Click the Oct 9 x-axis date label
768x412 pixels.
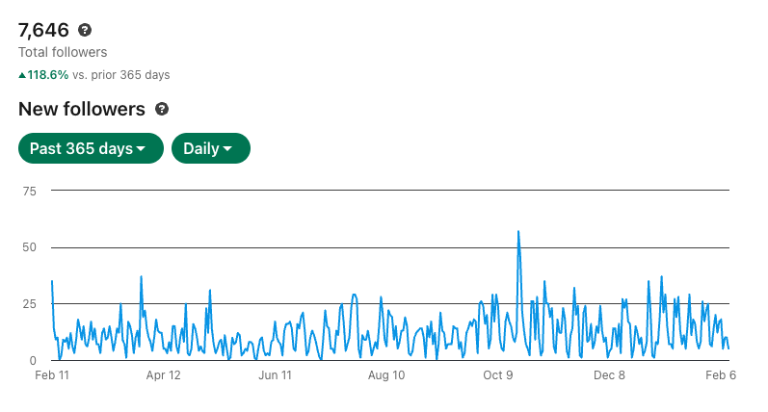click(497, 375)
